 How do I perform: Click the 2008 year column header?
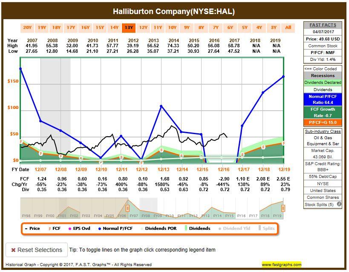[52, 40]
